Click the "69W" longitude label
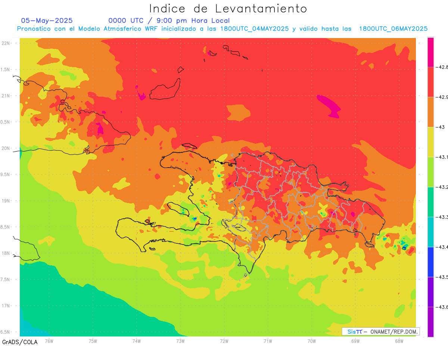The height and width of the screenshot is (346, 448). (x=355, y=341)
